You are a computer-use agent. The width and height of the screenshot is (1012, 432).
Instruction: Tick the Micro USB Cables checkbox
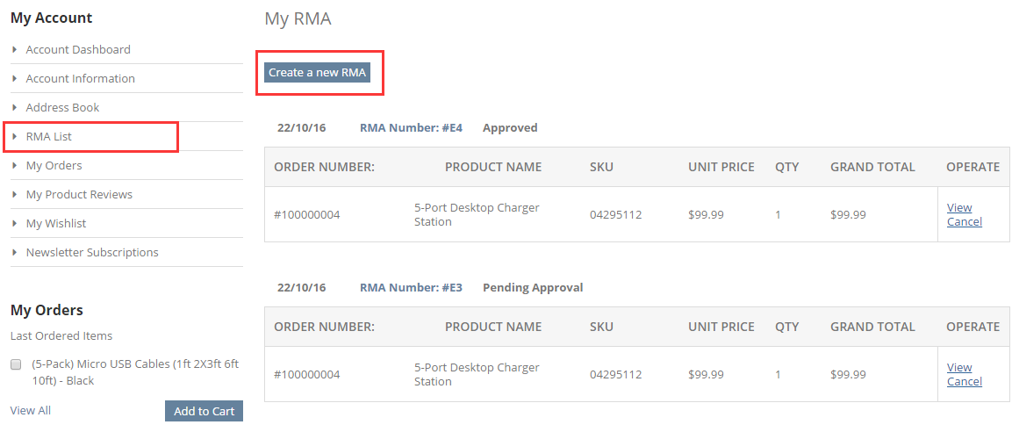(16, 364)
